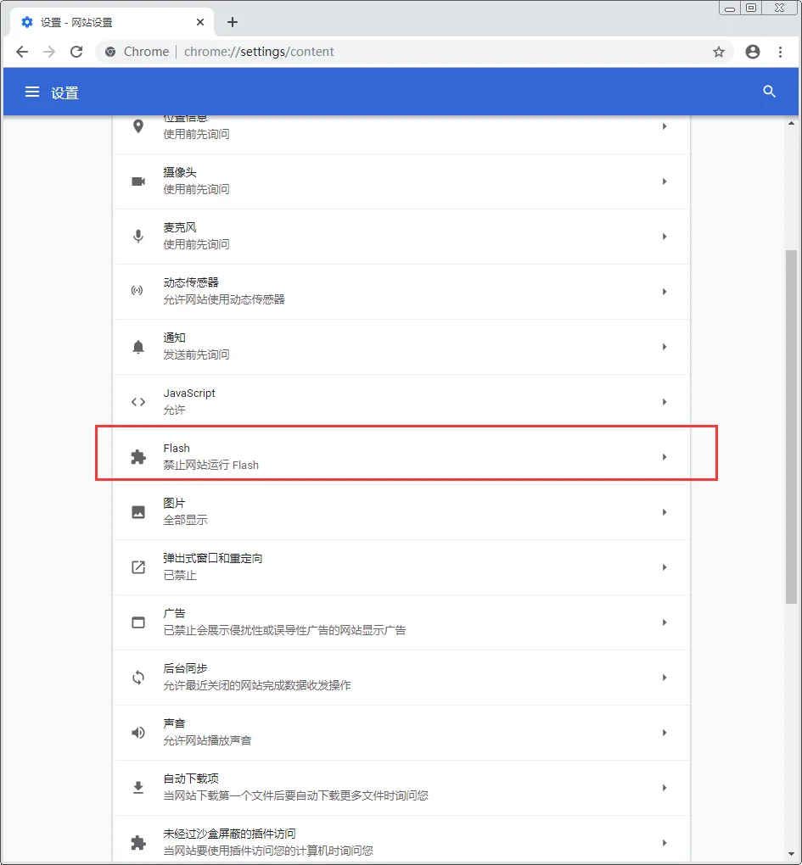
Task: Expand the 弹出式窗口和重定向 row arrow
Action: [x=665, y=567]
